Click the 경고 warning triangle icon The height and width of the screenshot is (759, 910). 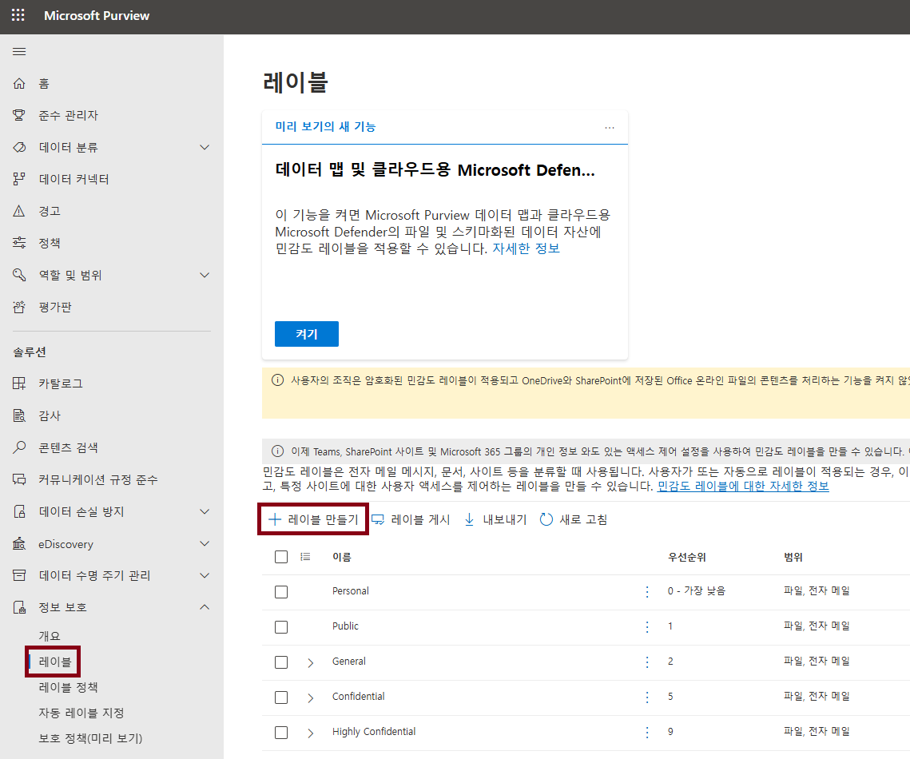click(19, 211)
